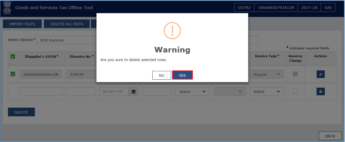Toggle the select-all checkbox in table header
The height and width of the screenshot is (142, 345).
pyautogui.click(x=13, y=57)
